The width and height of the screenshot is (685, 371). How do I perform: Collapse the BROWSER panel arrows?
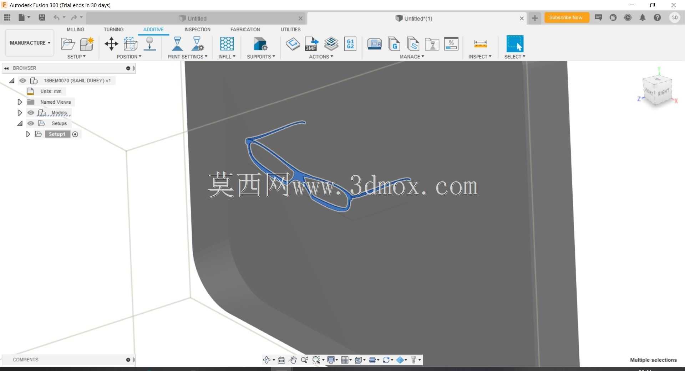coord(6,68)
